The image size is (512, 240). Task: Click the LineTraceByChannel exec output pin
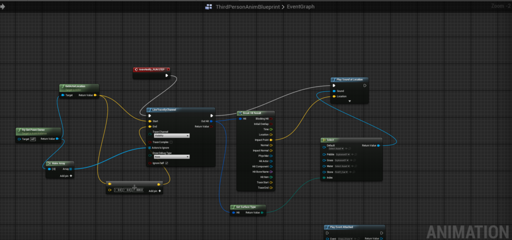[211, 115]
